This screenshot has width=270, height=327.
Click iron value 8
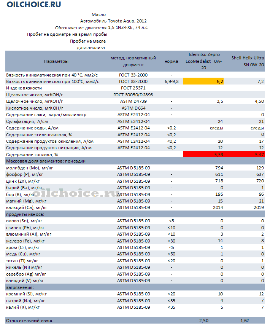pos(262,241)
